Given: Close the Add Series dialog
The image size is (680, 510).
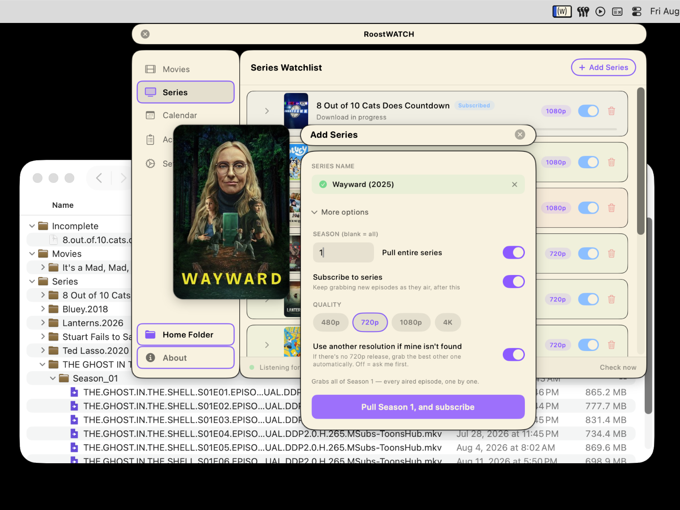Looking at the screenshot, I should pyautogui.click(x=520, y=135).
